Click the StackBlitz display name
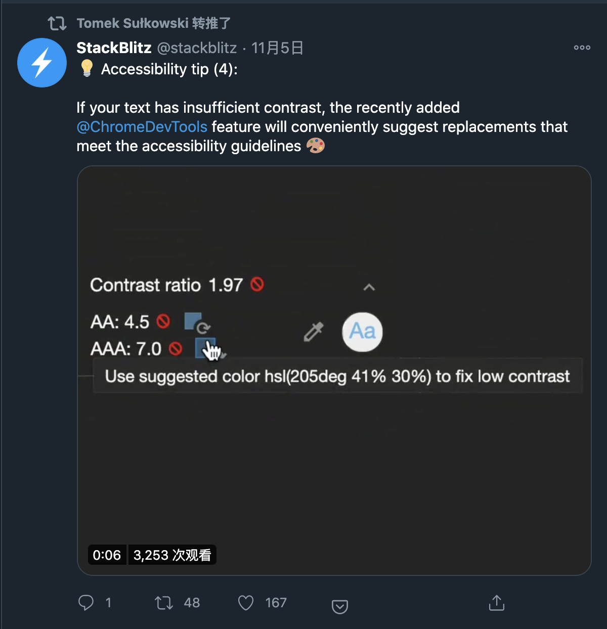 [x=114, y=48]
